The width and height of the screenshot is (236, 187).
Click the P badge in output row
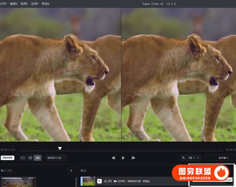[100, 181]
